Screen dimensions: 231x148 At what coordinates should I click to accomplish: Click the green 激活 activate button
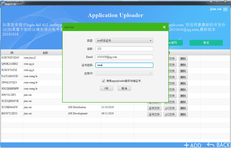tap(206, 43)
